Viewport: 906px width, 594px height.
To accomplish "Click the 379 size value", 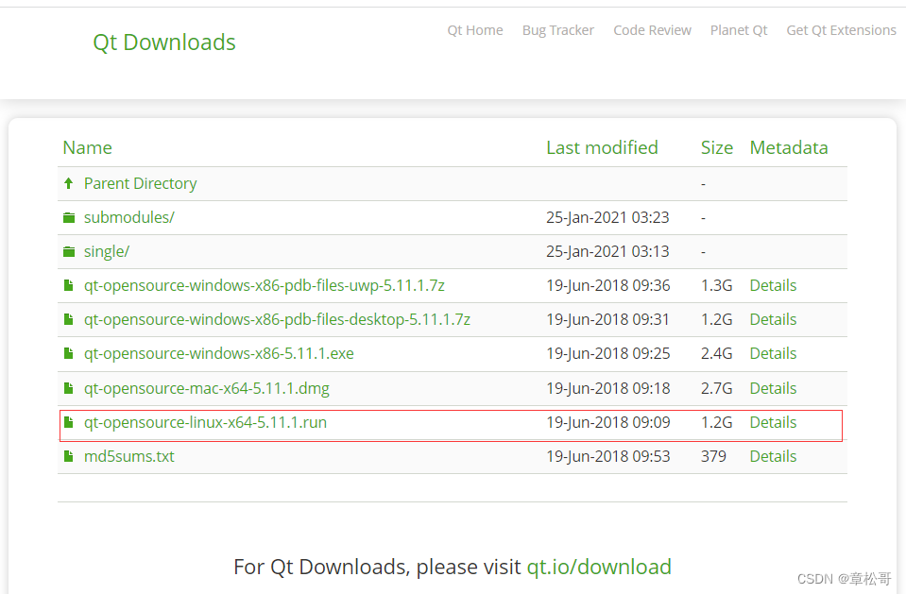I will tap(713, 456).
